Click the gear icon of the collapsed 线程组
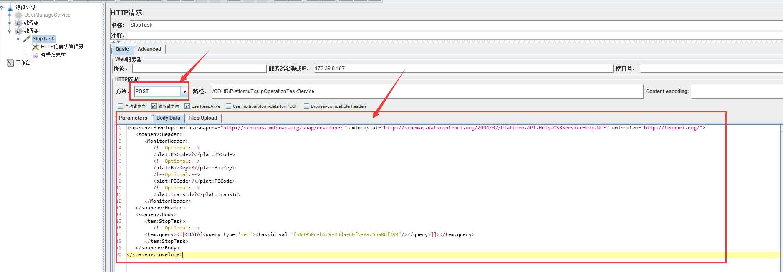Image resolution: width=783 pixels, height=272 pixels. (x=18, y=23)
